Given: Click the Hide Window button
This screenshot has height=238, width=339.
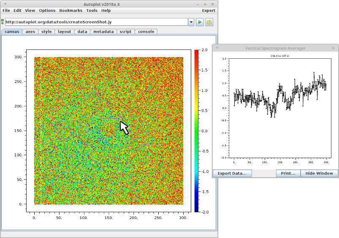Looking at the screenshot, I should 319,173.
